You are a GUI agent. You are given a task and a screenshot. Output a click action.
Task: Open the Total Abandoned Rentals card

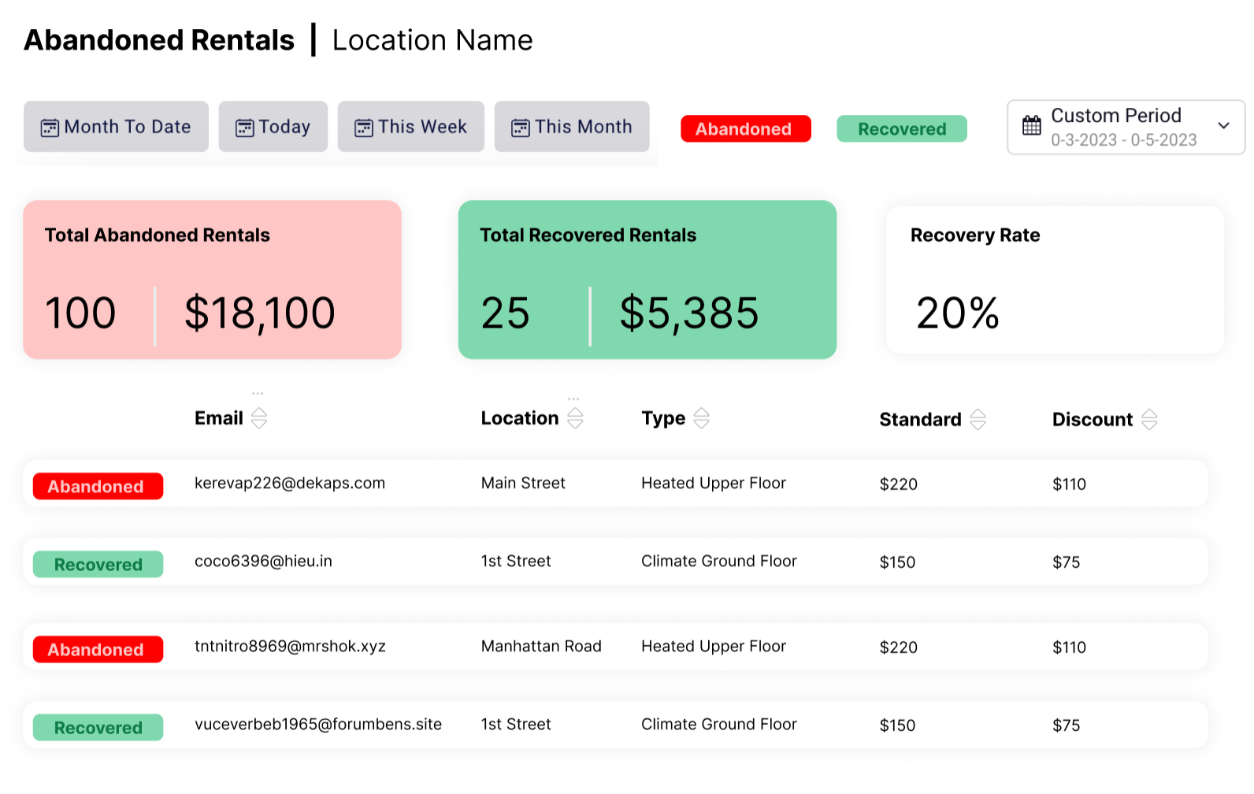click(213, 280)
